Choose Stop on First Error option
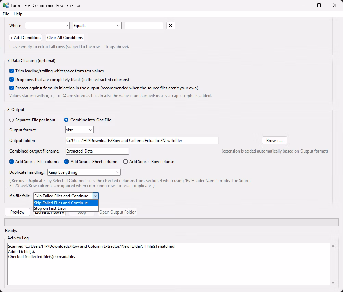Image resolution: width=343 pixels, height=292 pixels. point(66,208)
